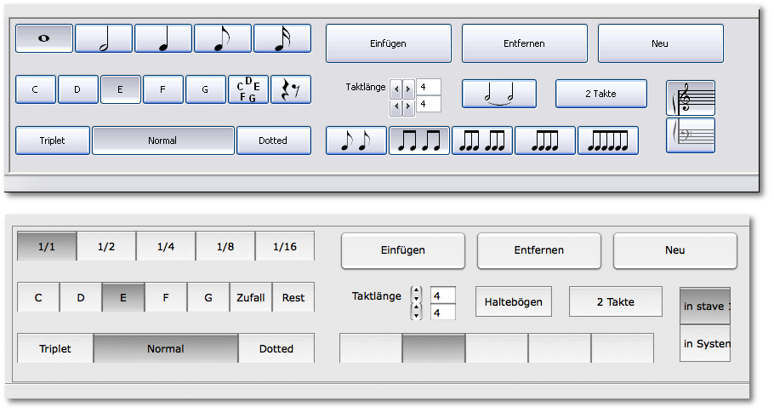
Task: Enable the 'in System' option
Action: tap(705, 344)
